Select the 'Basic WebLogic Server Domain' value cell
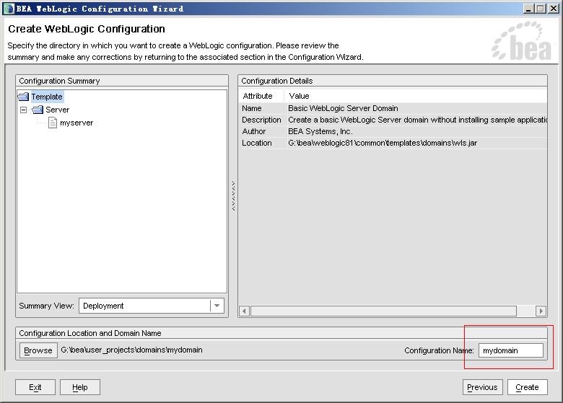The height and width of the screenshot is (403, 563). tap(416, 108)
